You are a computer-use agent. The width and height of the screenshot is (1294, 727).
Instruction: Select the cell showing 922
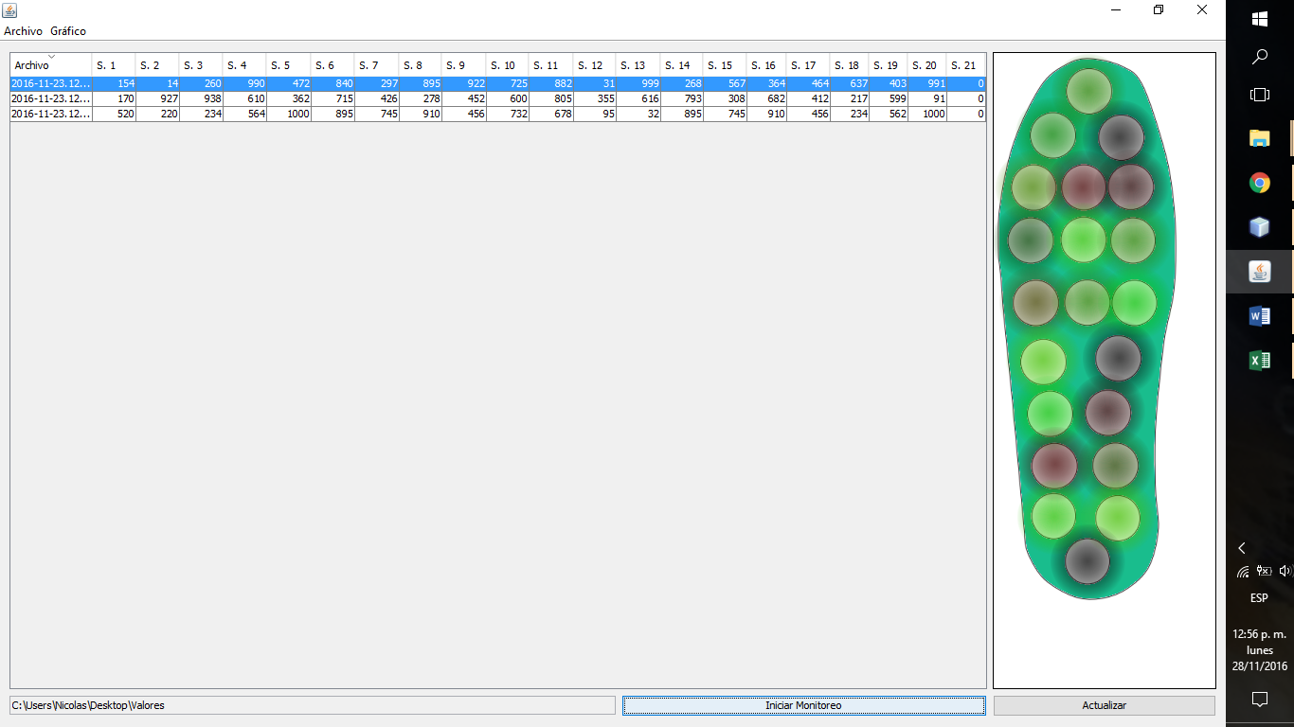pyautogui.click(x=463, y=83)
